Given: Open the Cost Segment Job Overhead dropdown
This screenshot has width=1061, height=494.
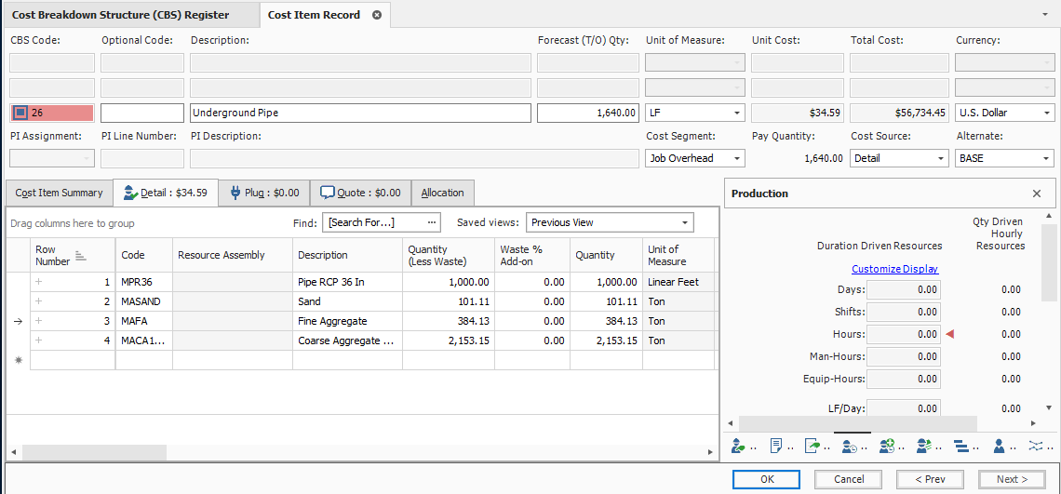Looking at the screenshot, I should click(x=736, y=159).
